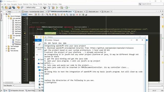Click the Shift Line Right editor icon
Image resolution: width=164 pixels, height=92 pixels.
74,15
